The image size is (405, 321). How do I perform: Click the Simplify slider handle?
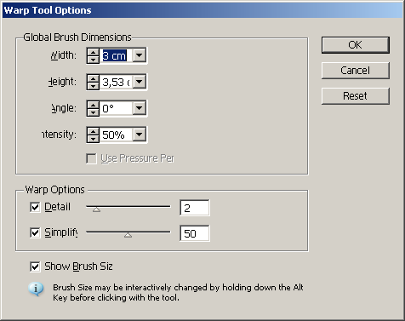coord(128,235)
